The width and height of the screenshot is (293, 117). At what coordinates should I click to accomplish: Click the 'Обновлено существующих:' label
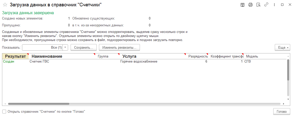(94, 18)
